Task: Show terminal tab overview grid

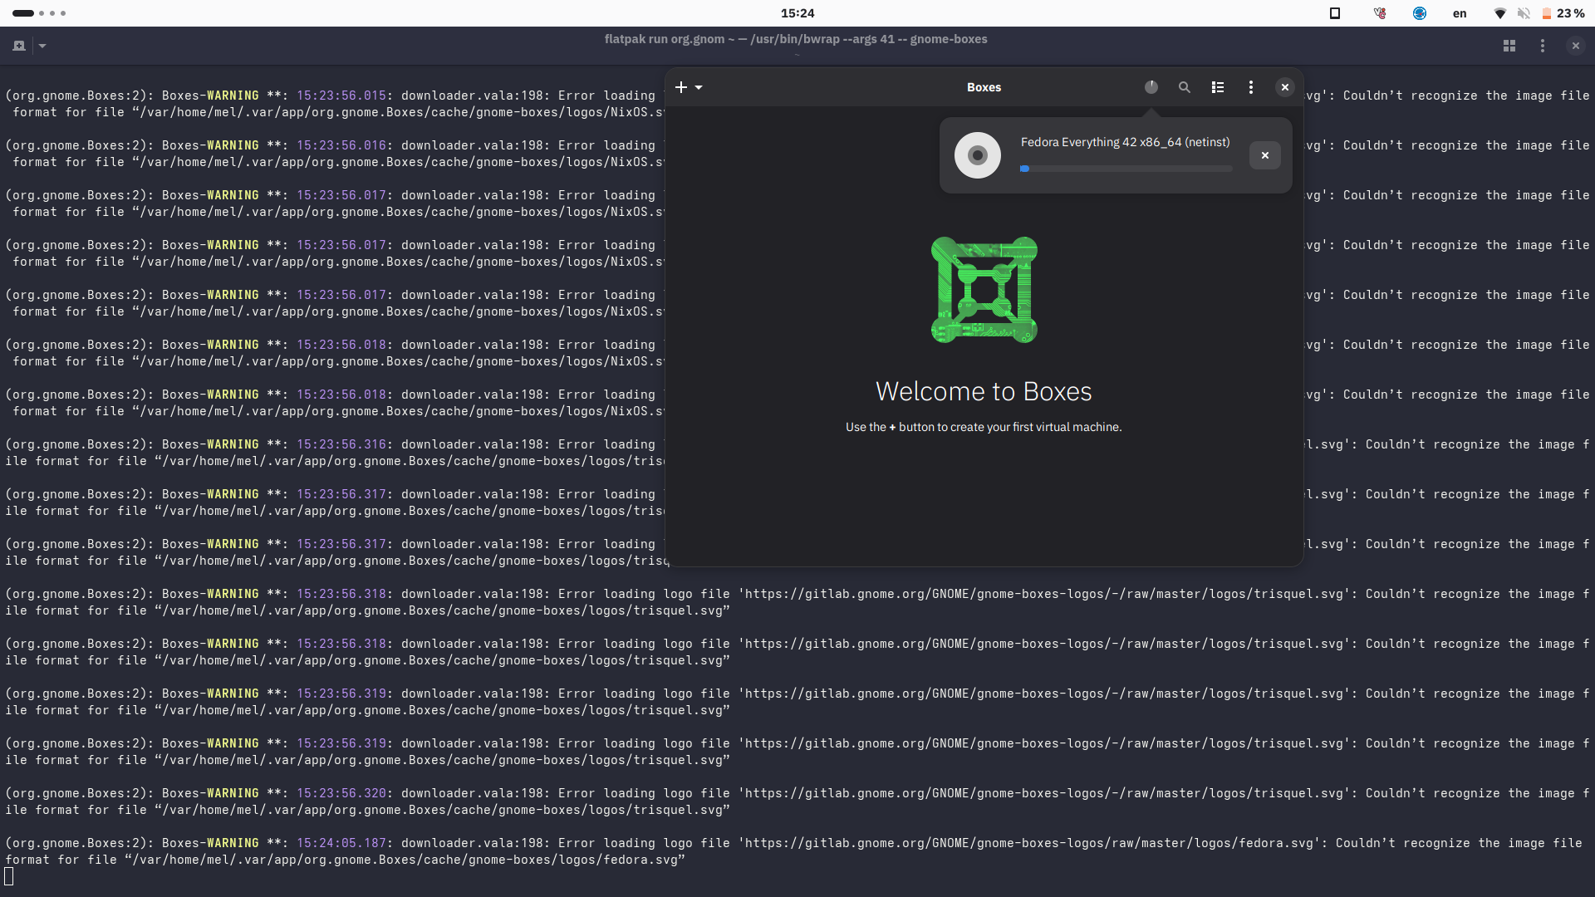Action: (1509, 46)
